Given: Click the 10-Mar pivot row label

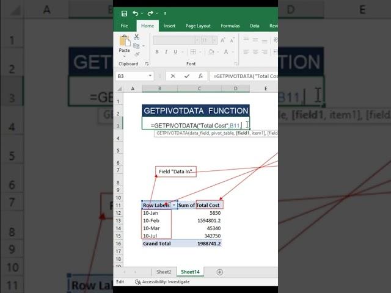Looking at the screenshot, I should 152,228.
